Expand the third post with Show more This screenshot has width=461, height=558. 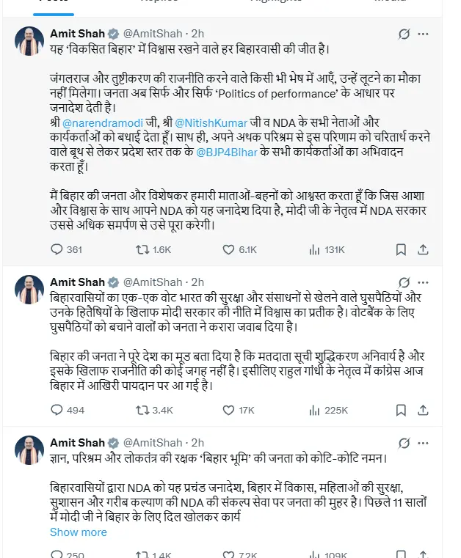78,532
